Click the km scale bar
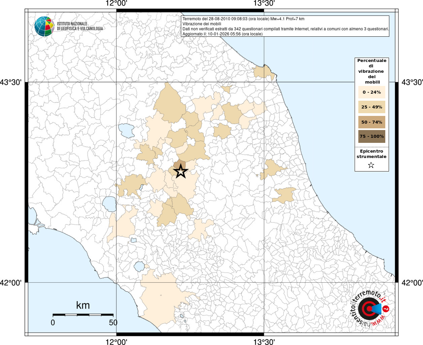Viewport: 423px width, 345px height. click(83, 315)
